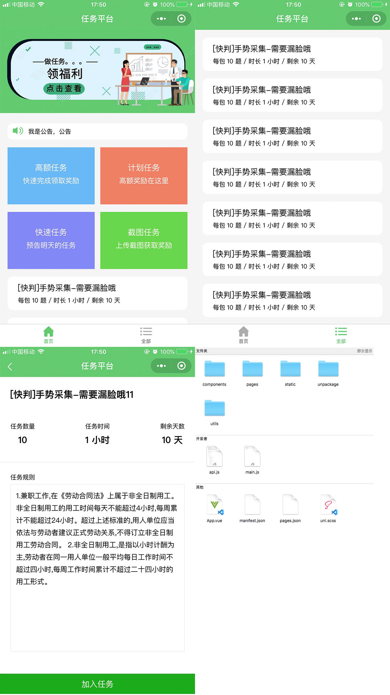Open the components folder
Image resolution: width=390 pixels, height=695 pixels.
click(214, 370)
